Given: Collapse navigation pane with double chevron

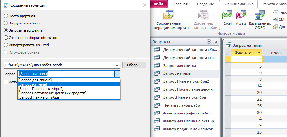Looking at the screenshot, I should (216, 42).
